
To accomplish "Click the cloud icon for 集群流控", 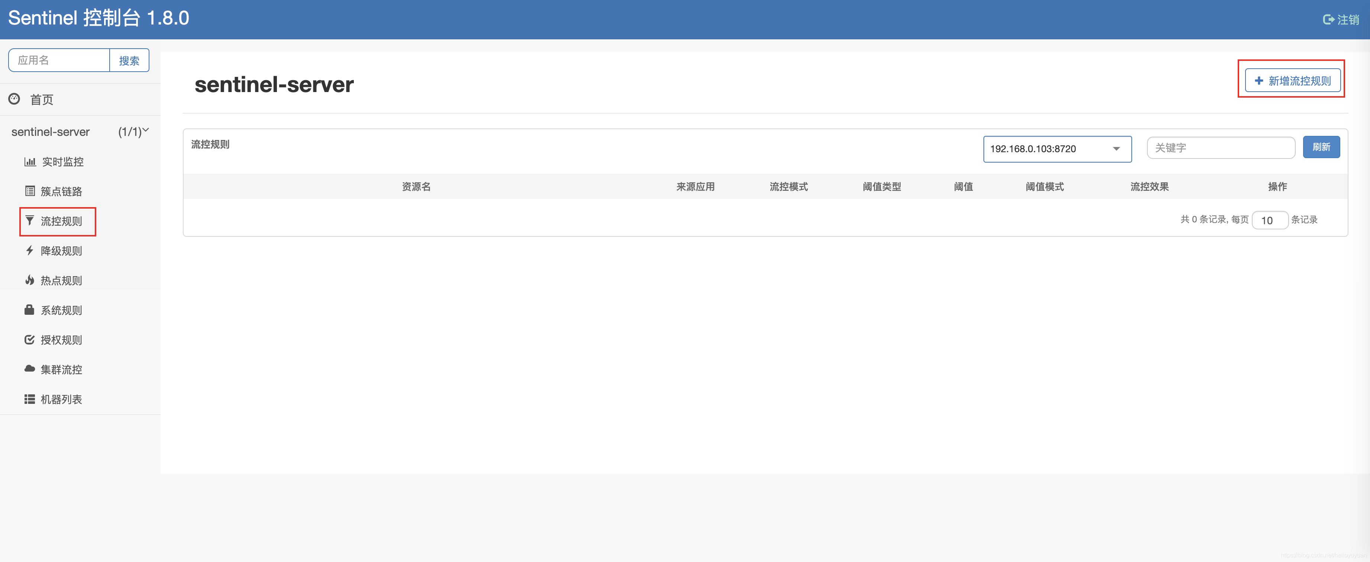I will pyautogui.click(x=29, y=369).
